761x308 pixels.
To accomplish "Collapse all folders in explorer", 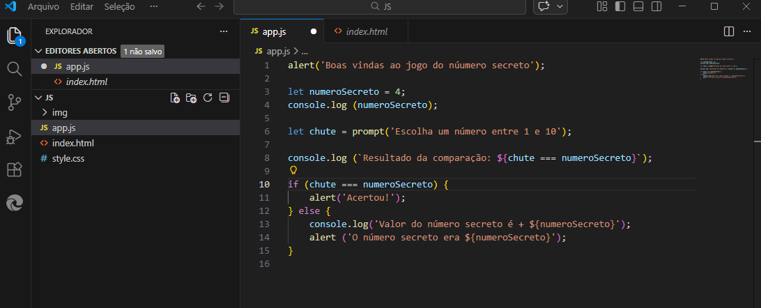I will click(224, 98).
